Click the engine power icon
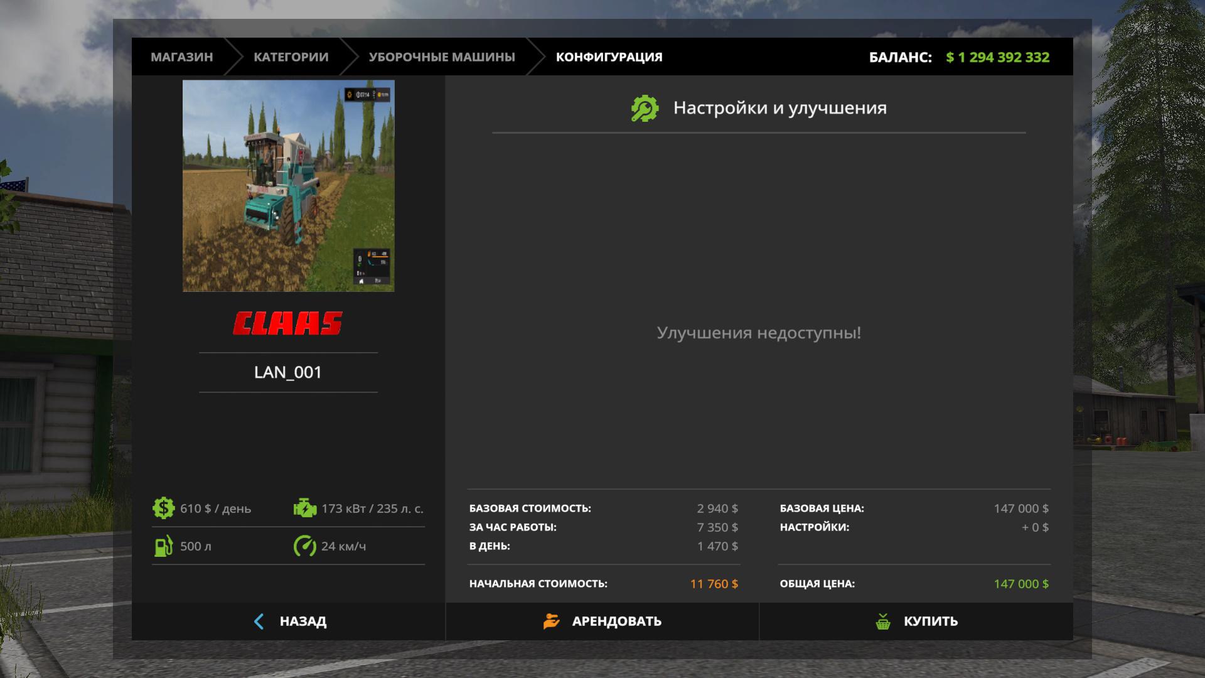 305,508
